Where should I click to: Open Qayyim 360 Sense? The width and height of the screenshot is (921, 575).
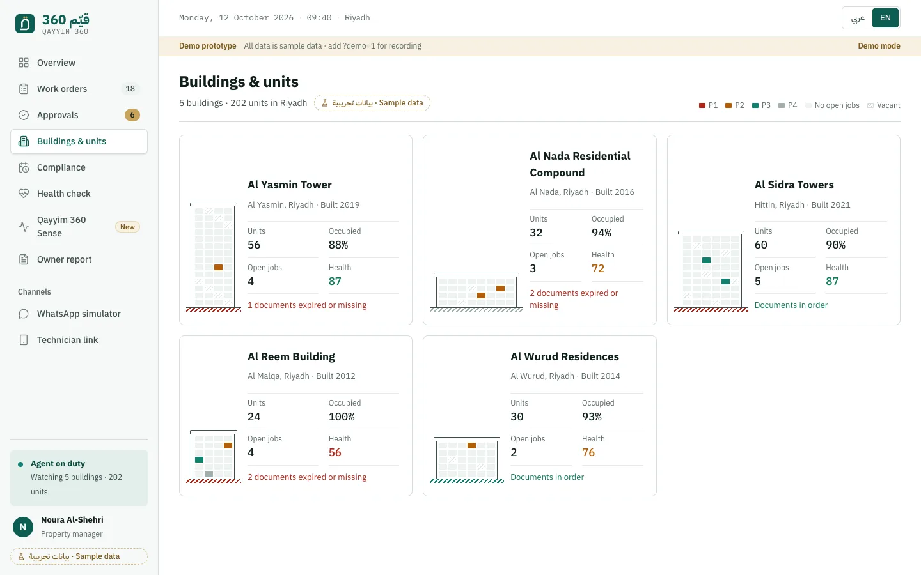tap(79, 227)
